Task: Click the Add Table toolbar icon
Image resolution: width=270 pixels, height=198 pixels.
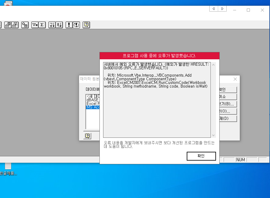Action: pyautogui.click(x=25, y=25)
